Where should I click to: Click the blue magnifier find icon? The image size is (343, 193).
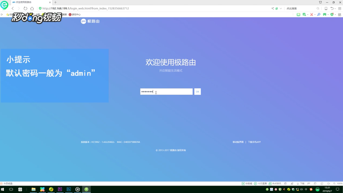pos(319,14)
